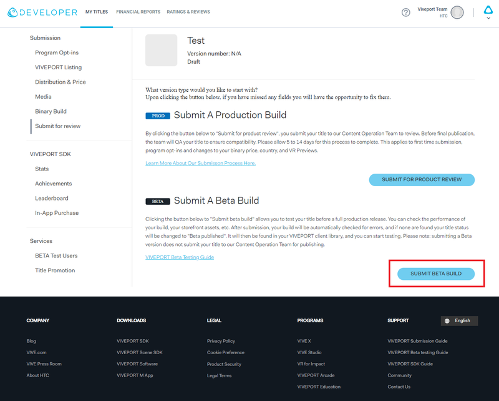
Task: Open BETA Test Users page
Action: click(x=56, y=255)
